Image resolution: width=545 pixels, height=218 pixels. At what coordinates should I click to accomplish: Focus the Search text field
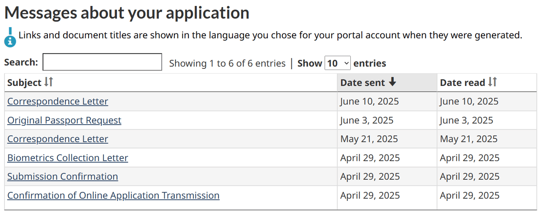[102, 62]
